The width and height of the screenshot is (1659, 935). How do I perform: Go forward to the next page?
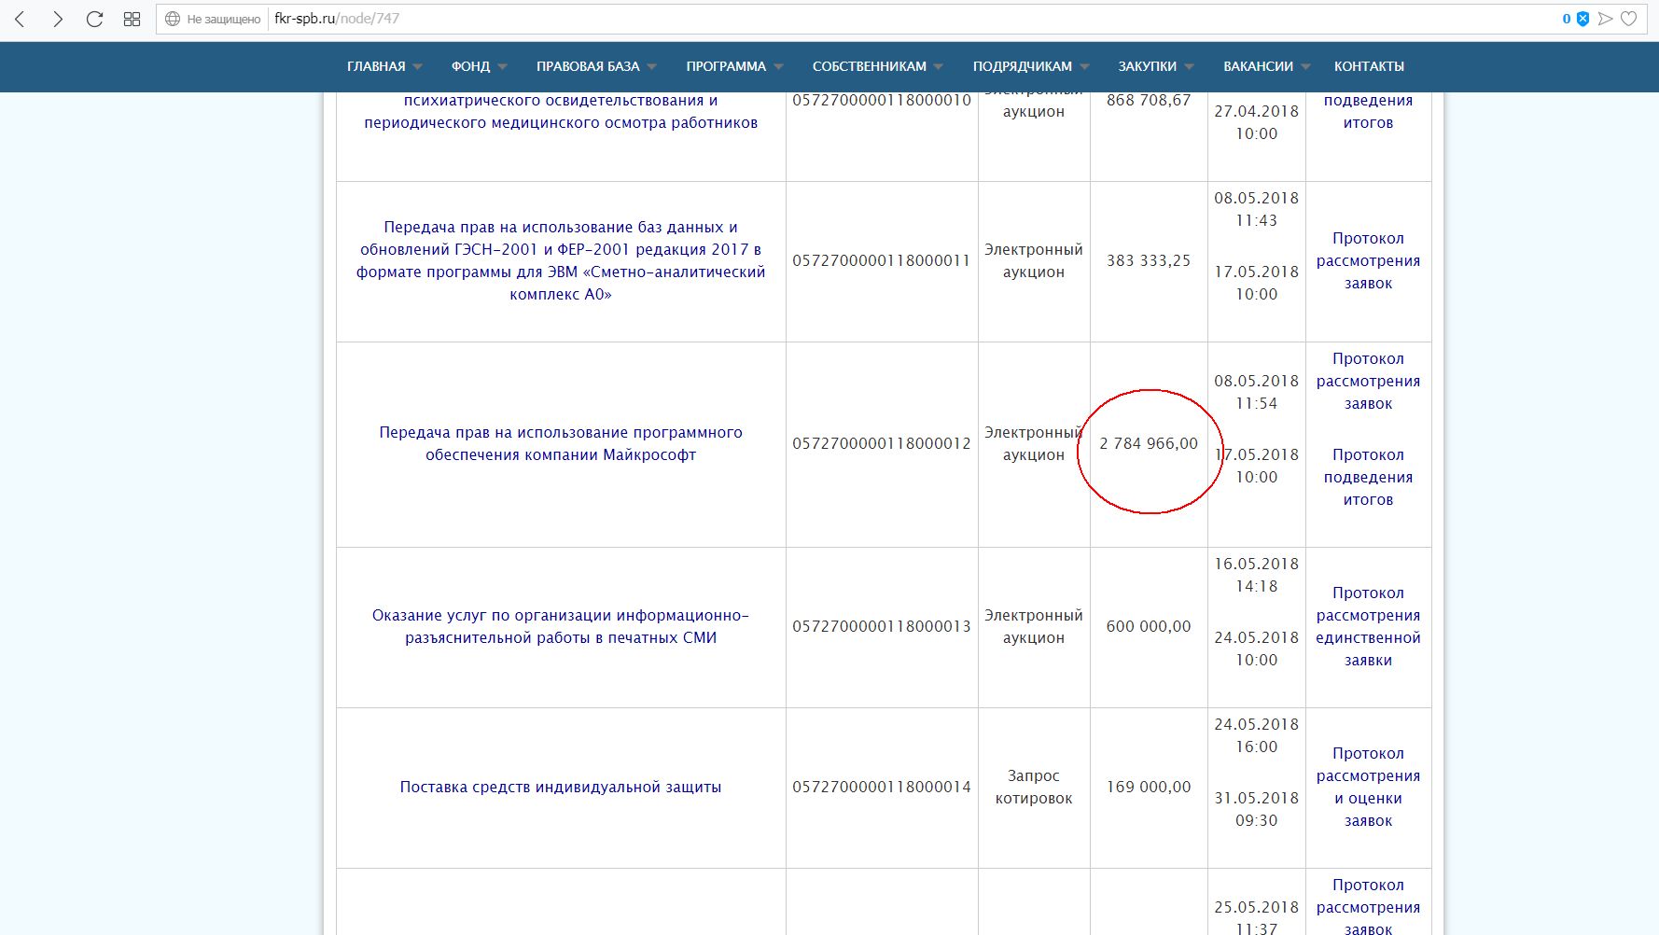point(58,19)
